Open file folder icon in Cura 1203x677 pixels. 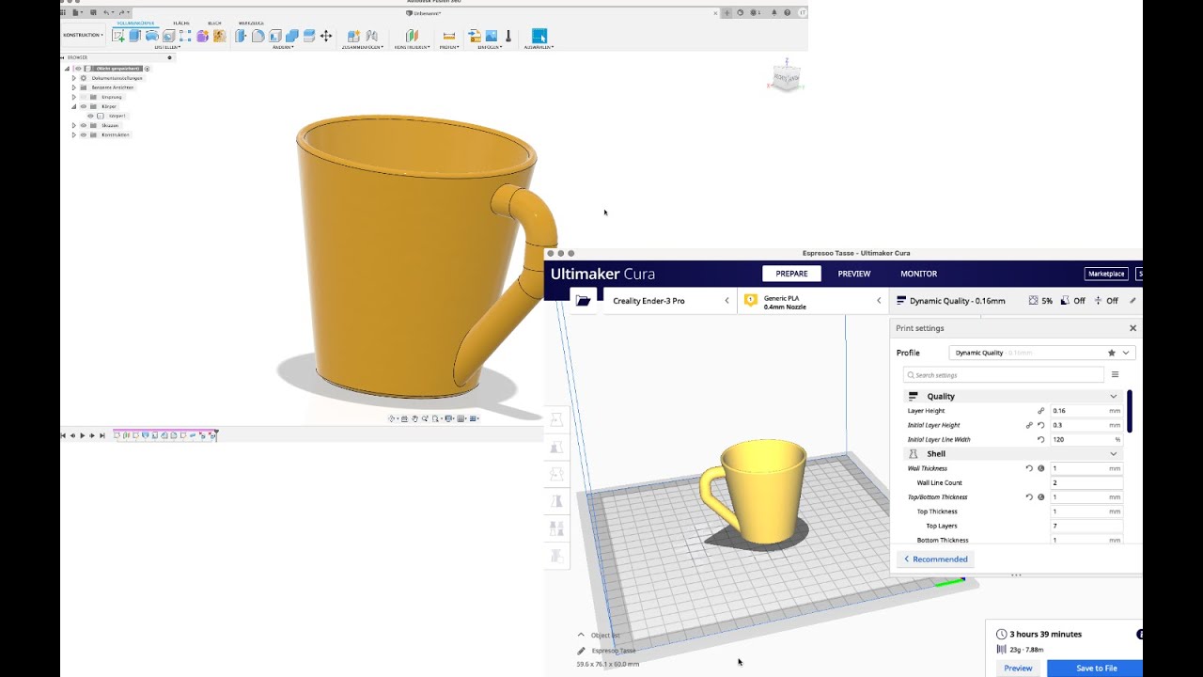583,300
